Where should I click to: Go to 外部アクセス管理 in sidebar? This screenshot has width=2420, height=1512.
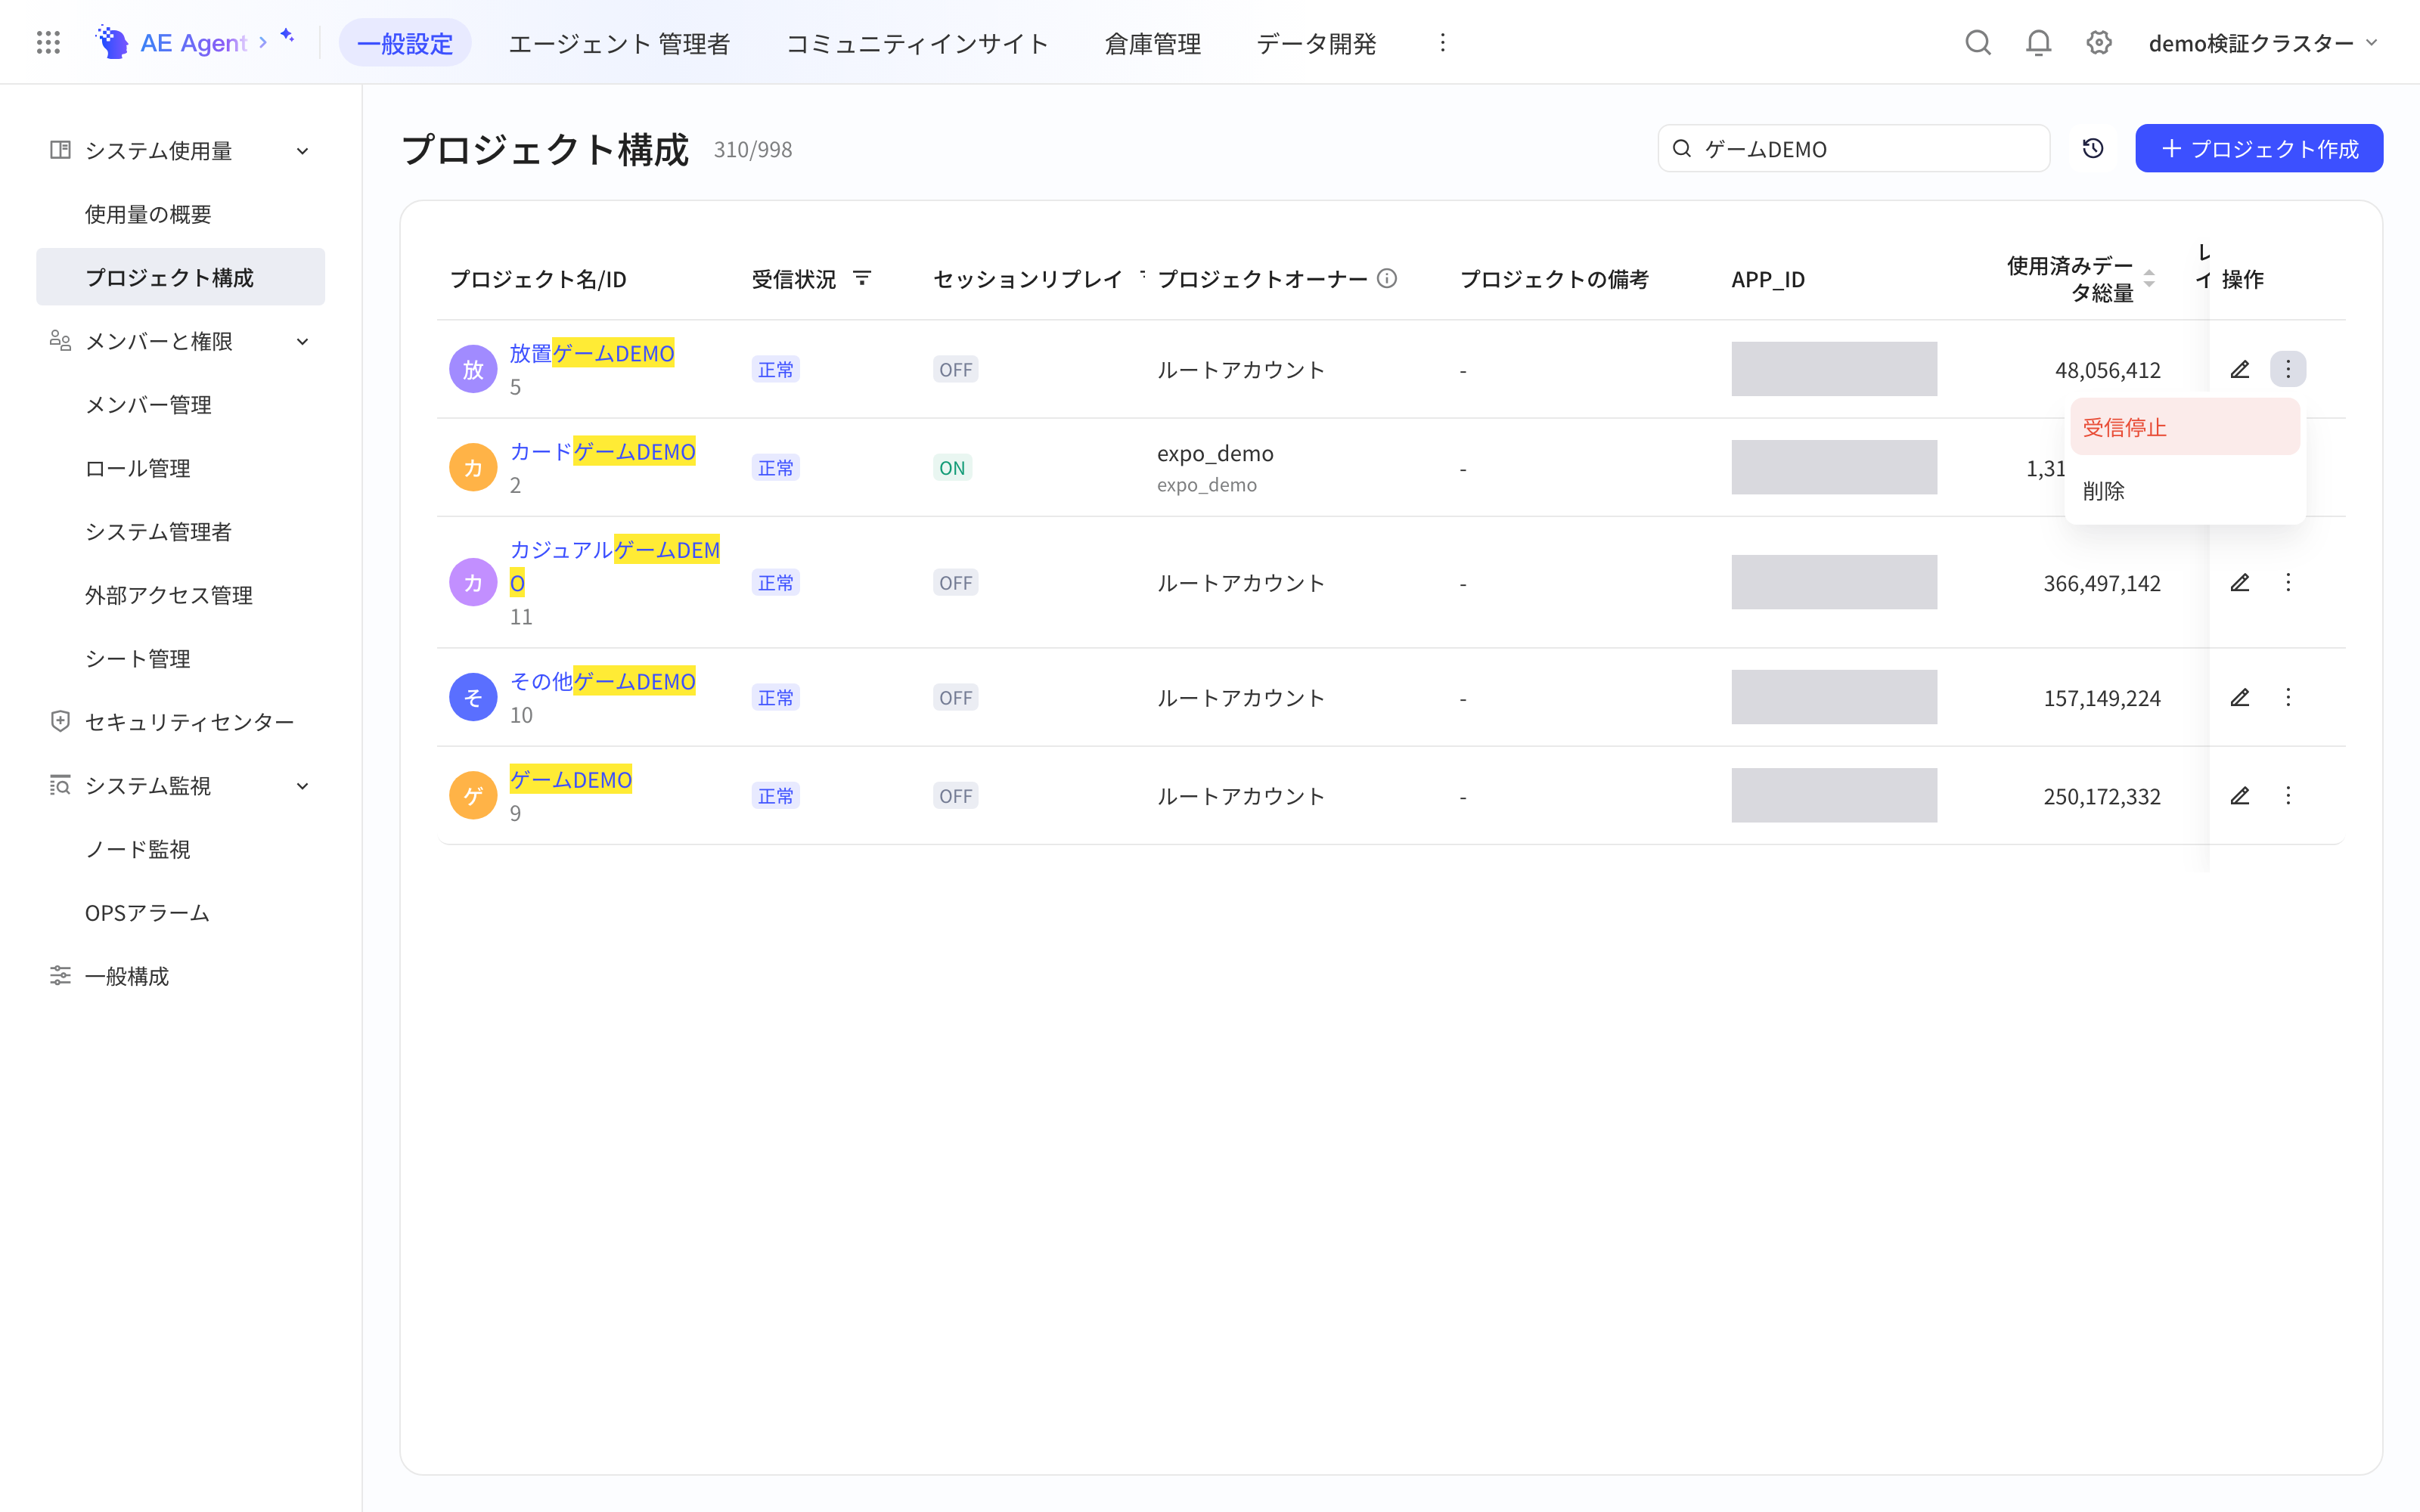(169, 595)
